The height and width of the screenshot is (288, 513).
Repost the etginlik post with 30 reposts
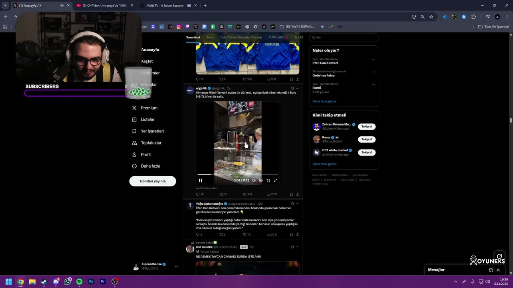223,194
